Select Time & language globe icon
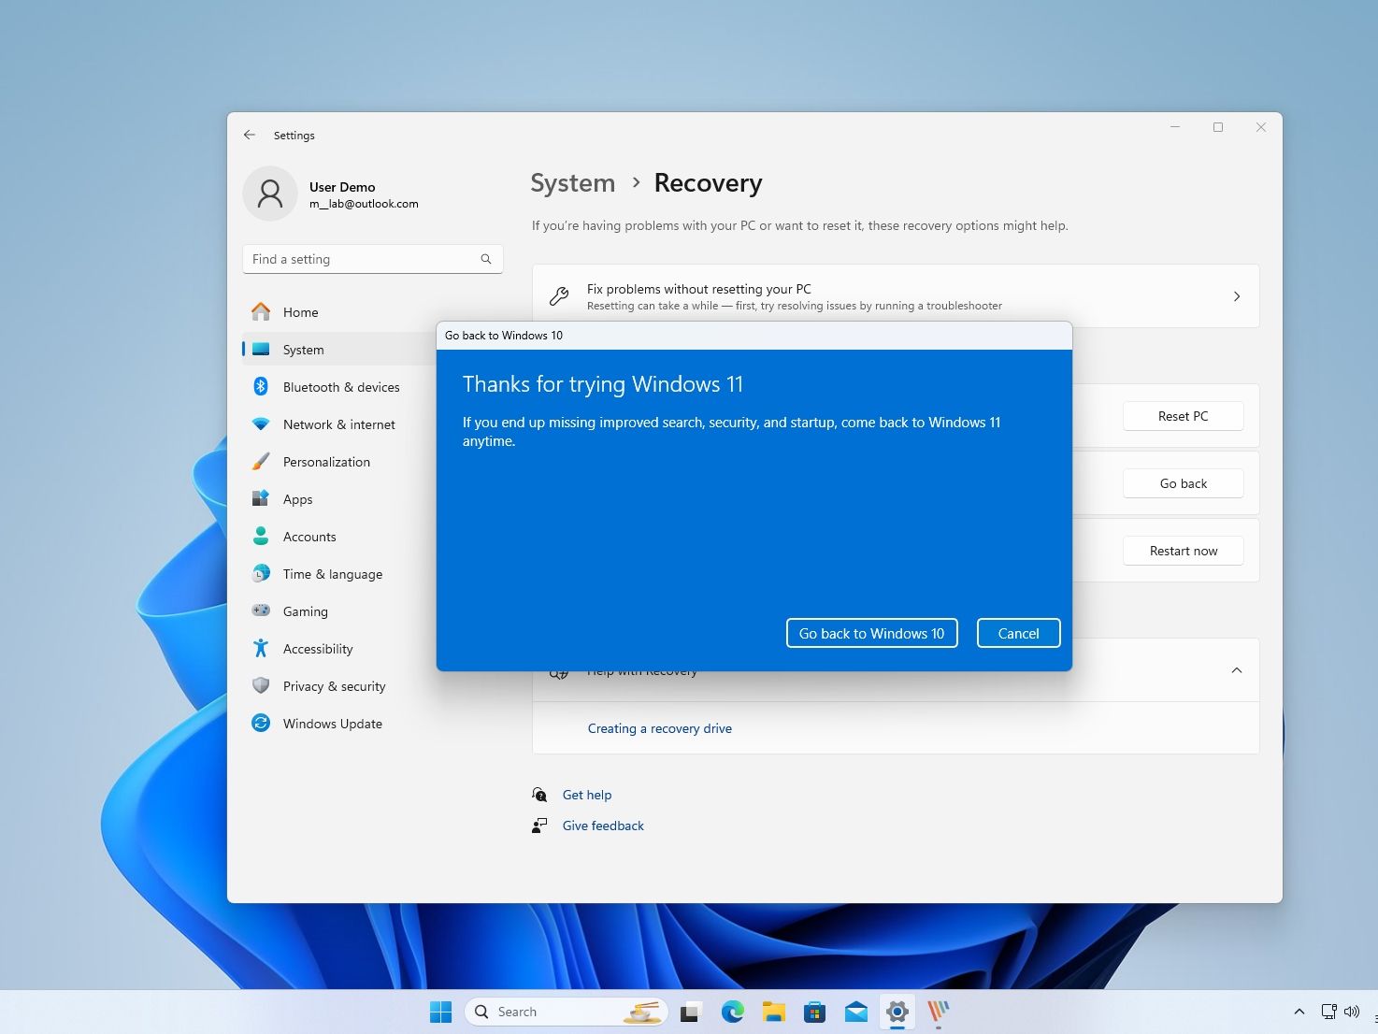 coord(261,574)
